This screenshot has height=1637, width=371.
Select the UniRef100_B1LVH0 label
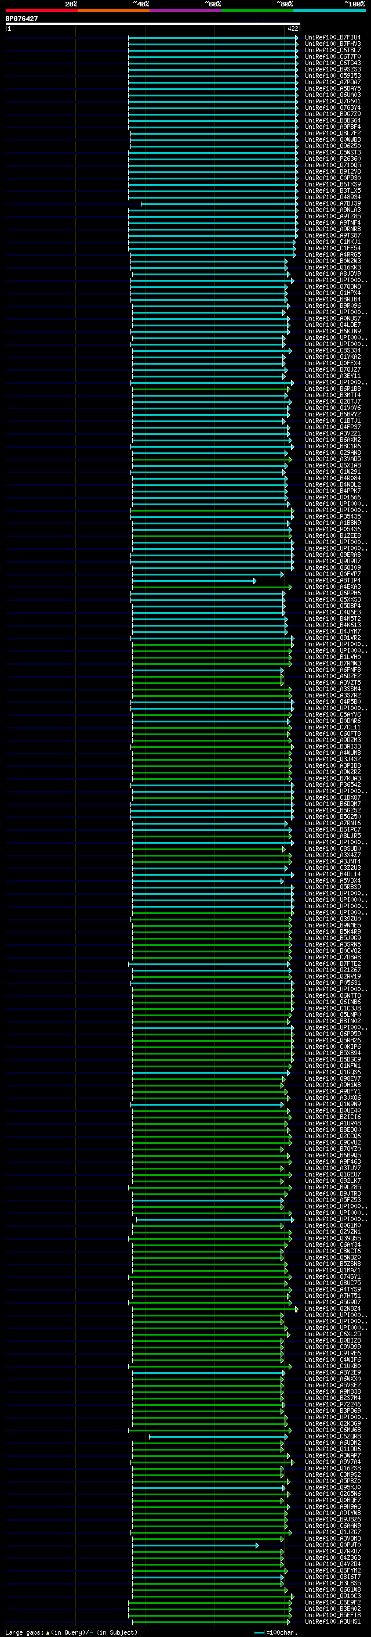[332, 657]
